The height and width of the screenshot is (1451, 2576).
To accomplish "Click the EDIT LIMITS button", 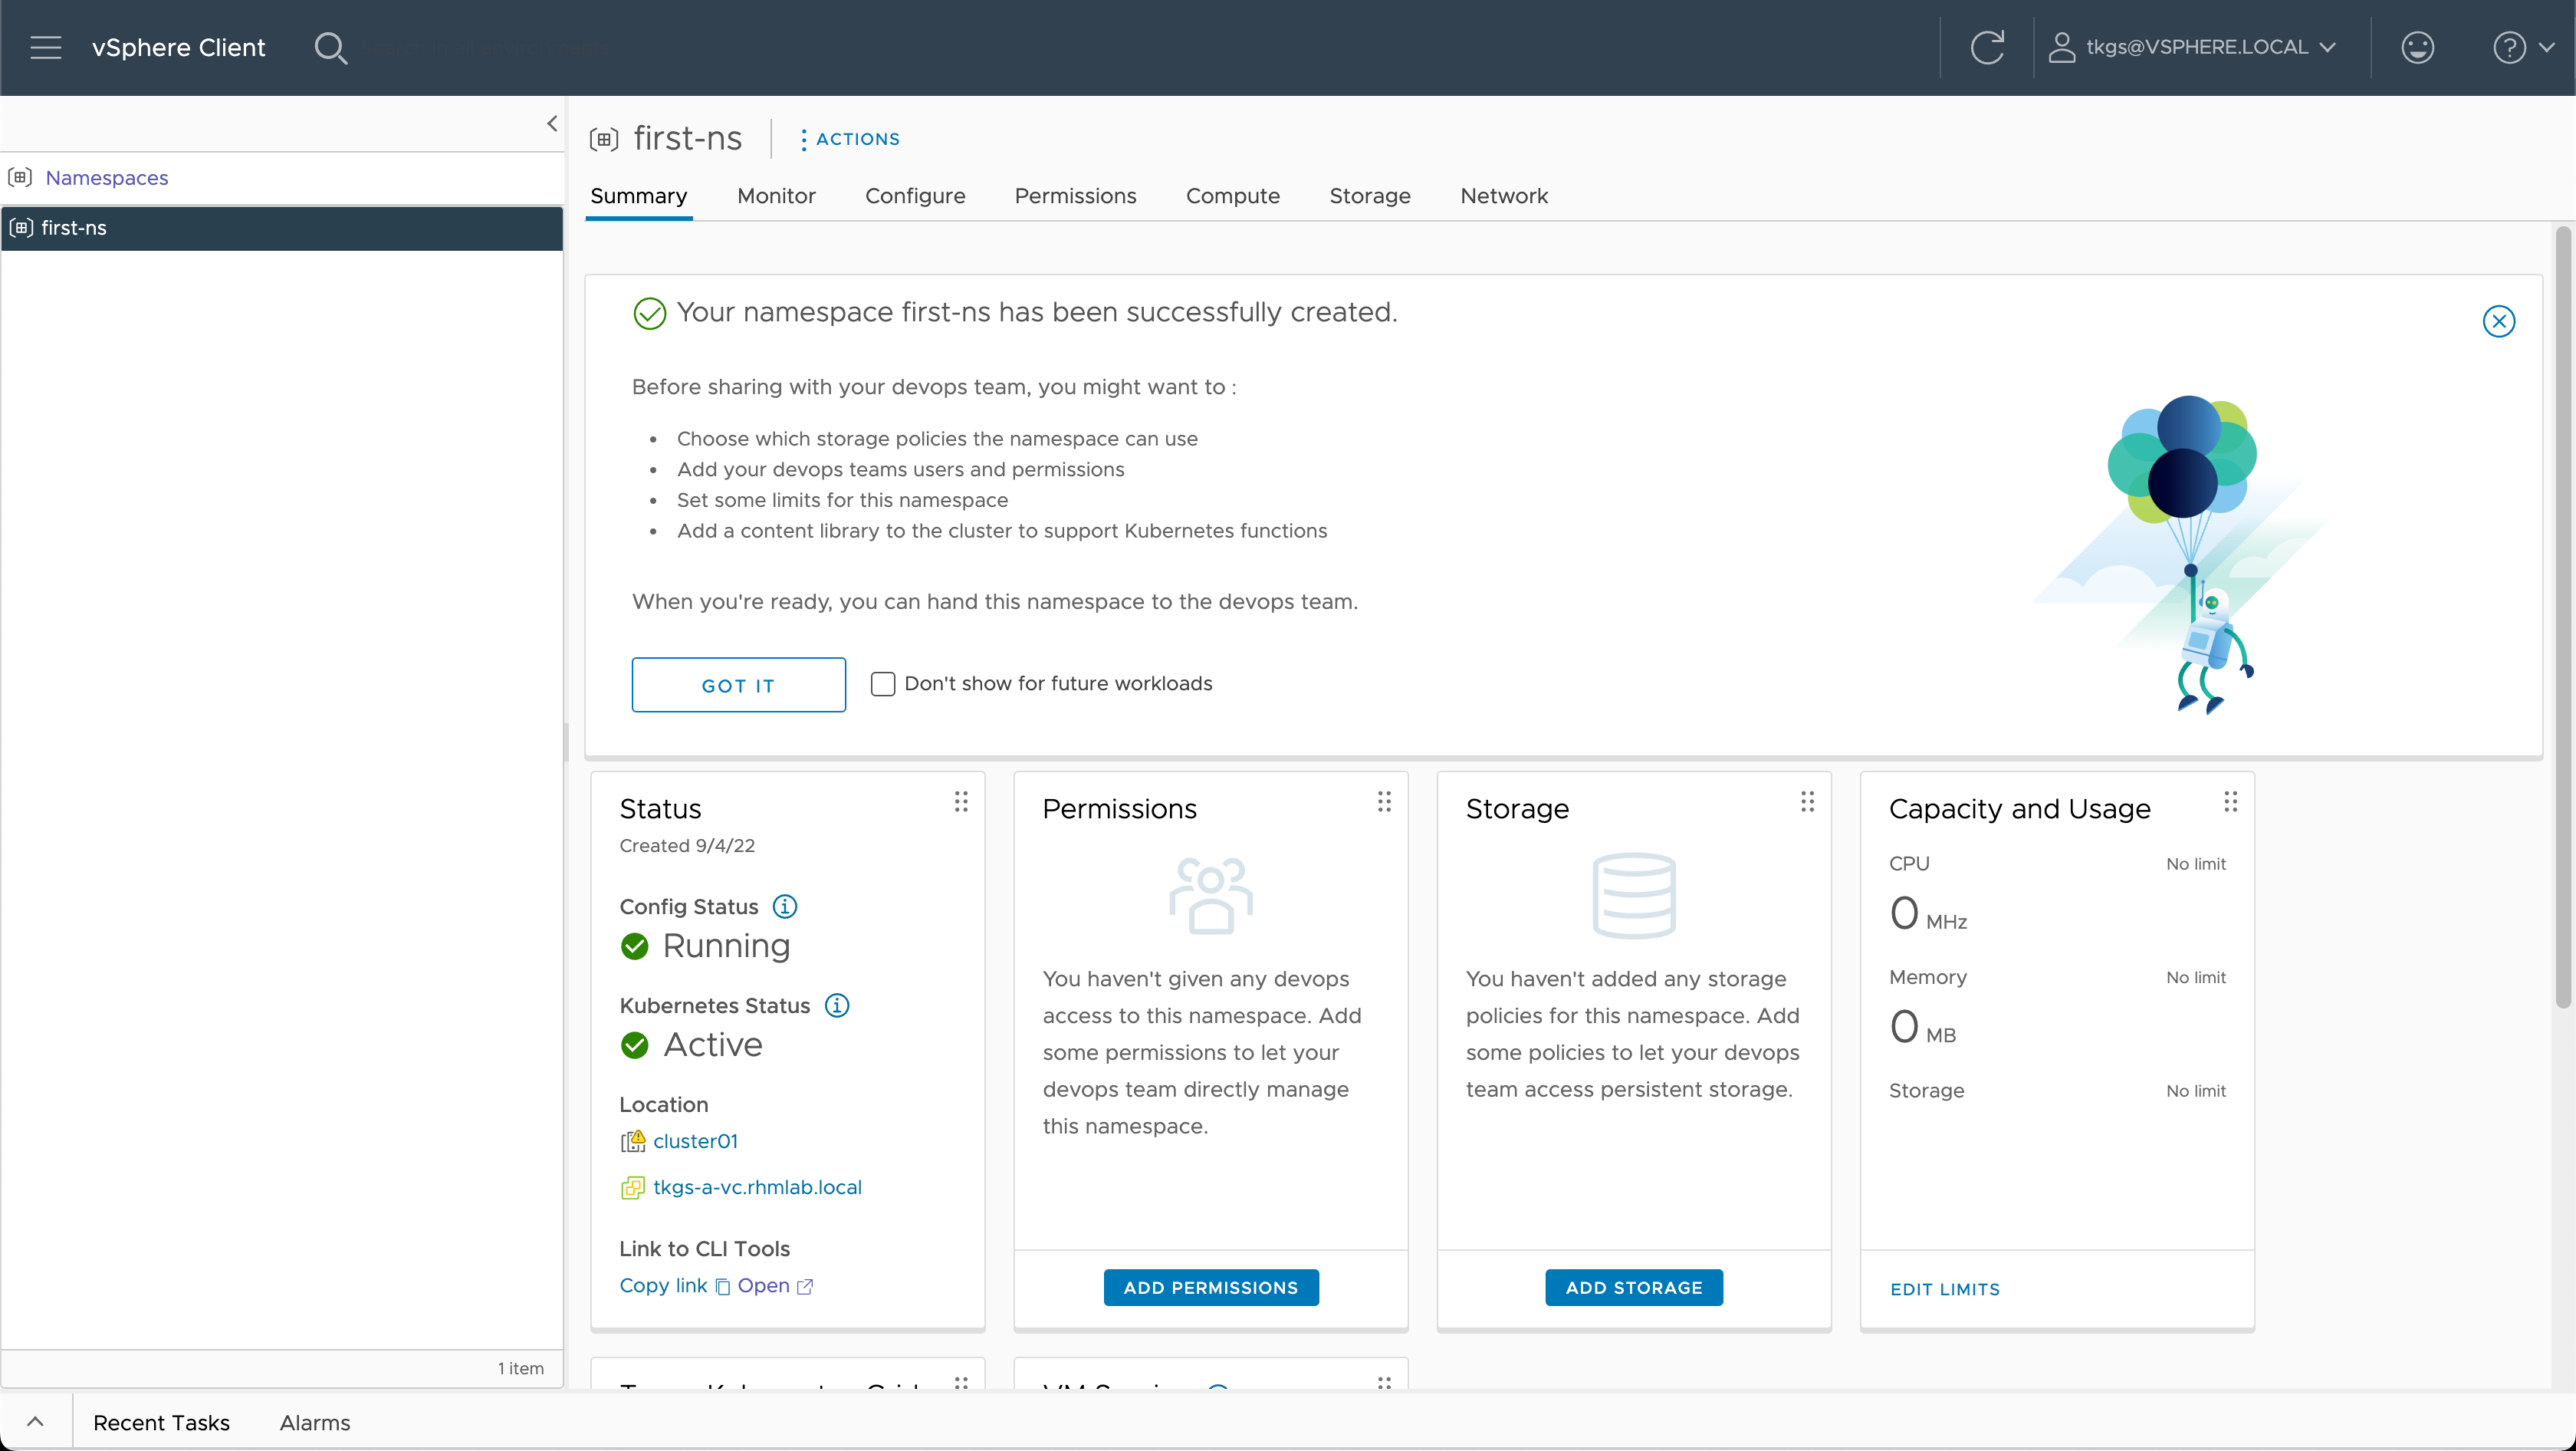I will (x=1945, y=1290).
